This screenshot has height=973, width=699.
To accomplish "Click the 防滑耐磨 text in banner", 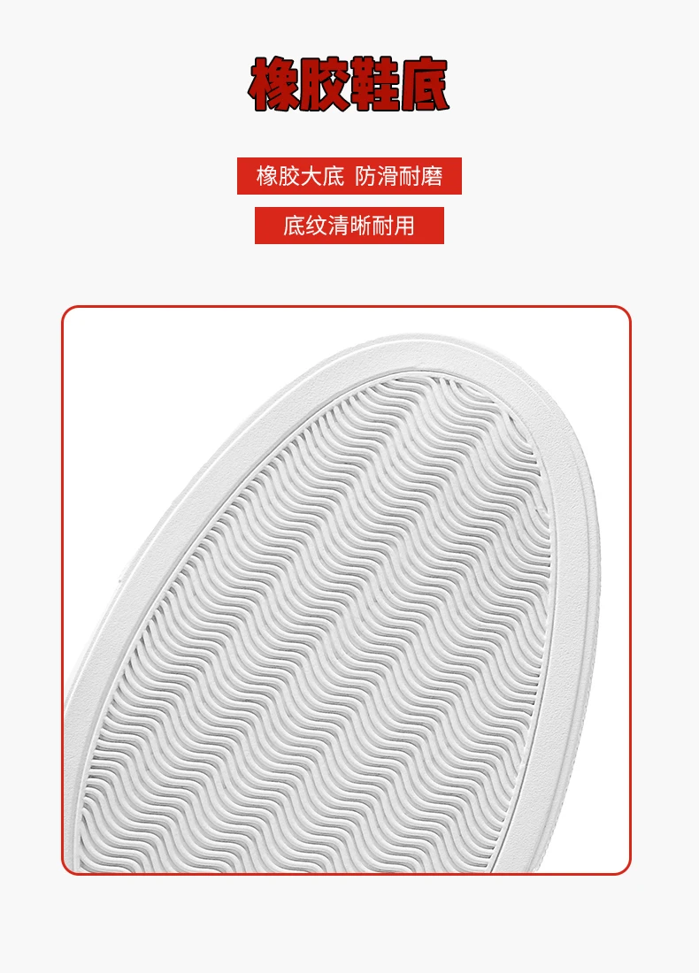I will tap(398, 176).
